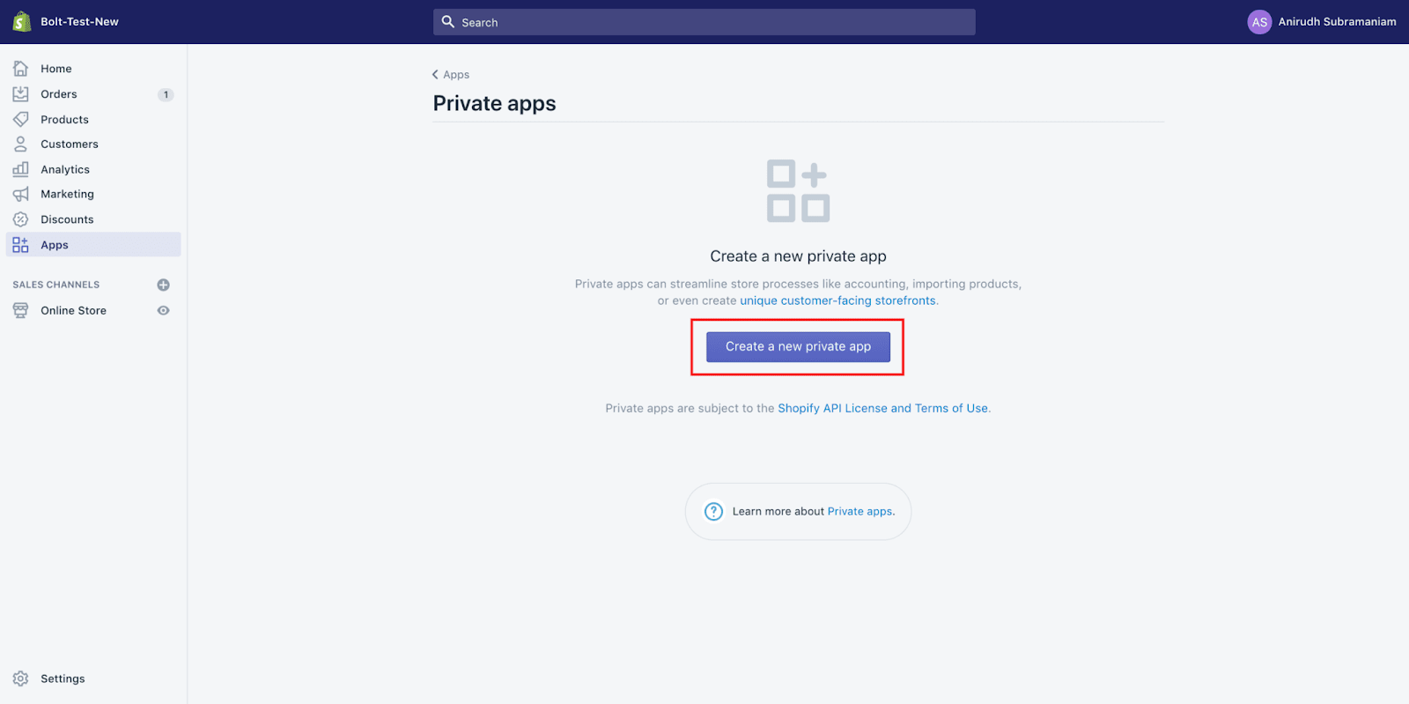Click the Orders inbox icon

(x=20, y=94)
